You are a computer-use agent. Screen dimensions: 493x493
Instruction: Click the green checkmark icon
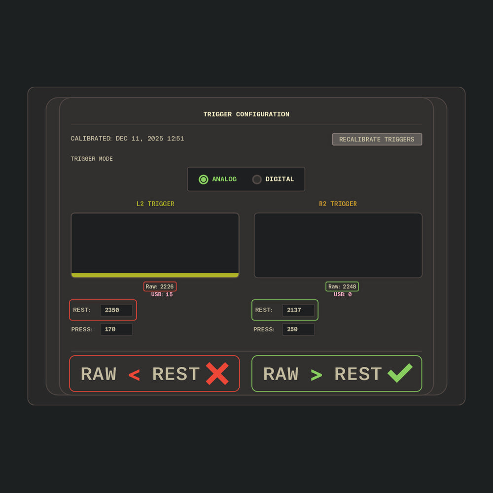[x=400, y=373]
